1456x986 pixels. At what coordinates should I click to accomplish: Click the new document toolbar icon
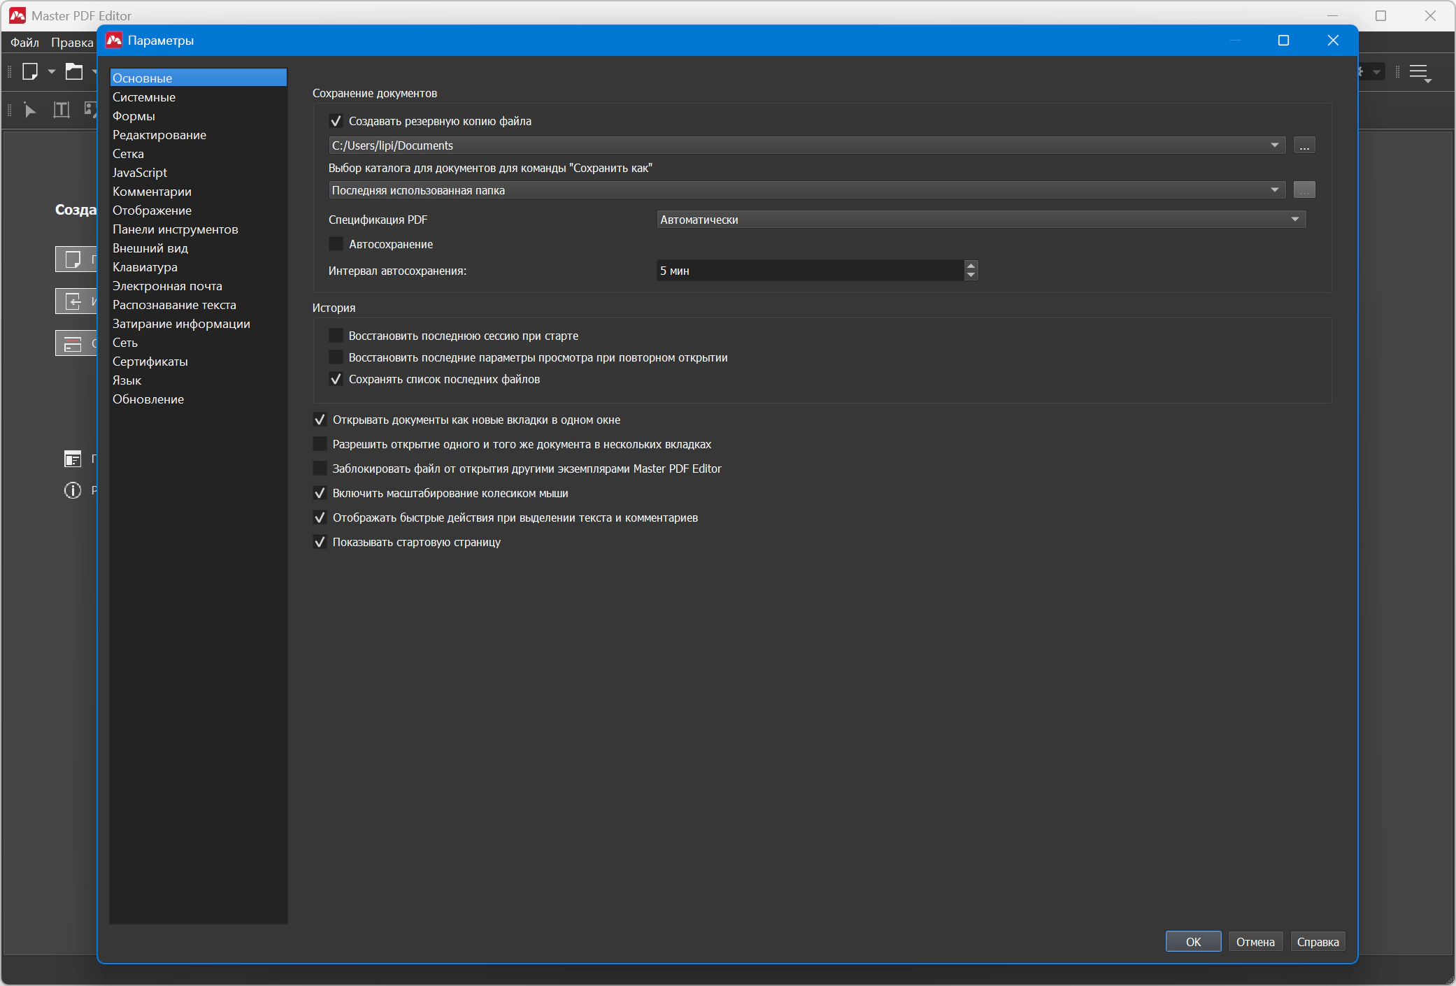point(30,71)
